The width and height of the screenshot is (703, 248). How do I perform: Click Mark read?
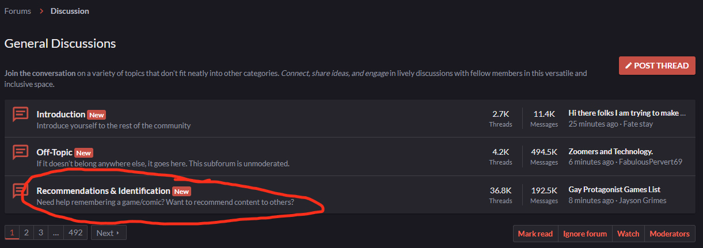point(535,234)
